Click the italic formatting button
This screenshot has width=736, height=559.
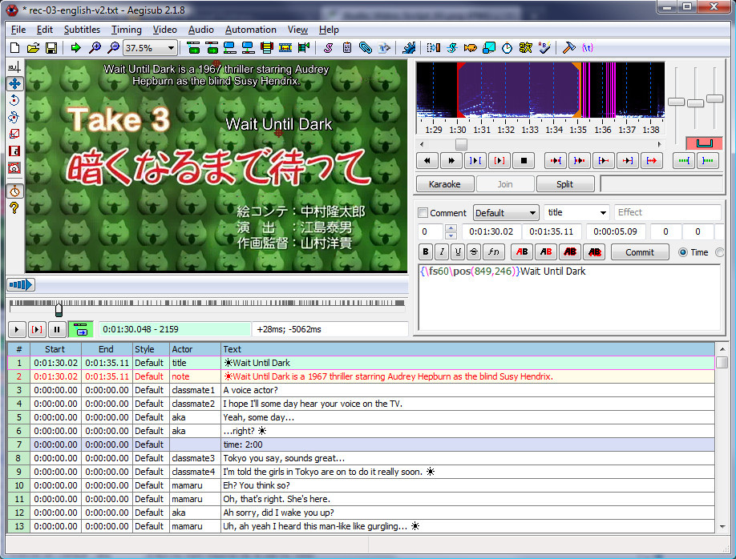(442, 252)
